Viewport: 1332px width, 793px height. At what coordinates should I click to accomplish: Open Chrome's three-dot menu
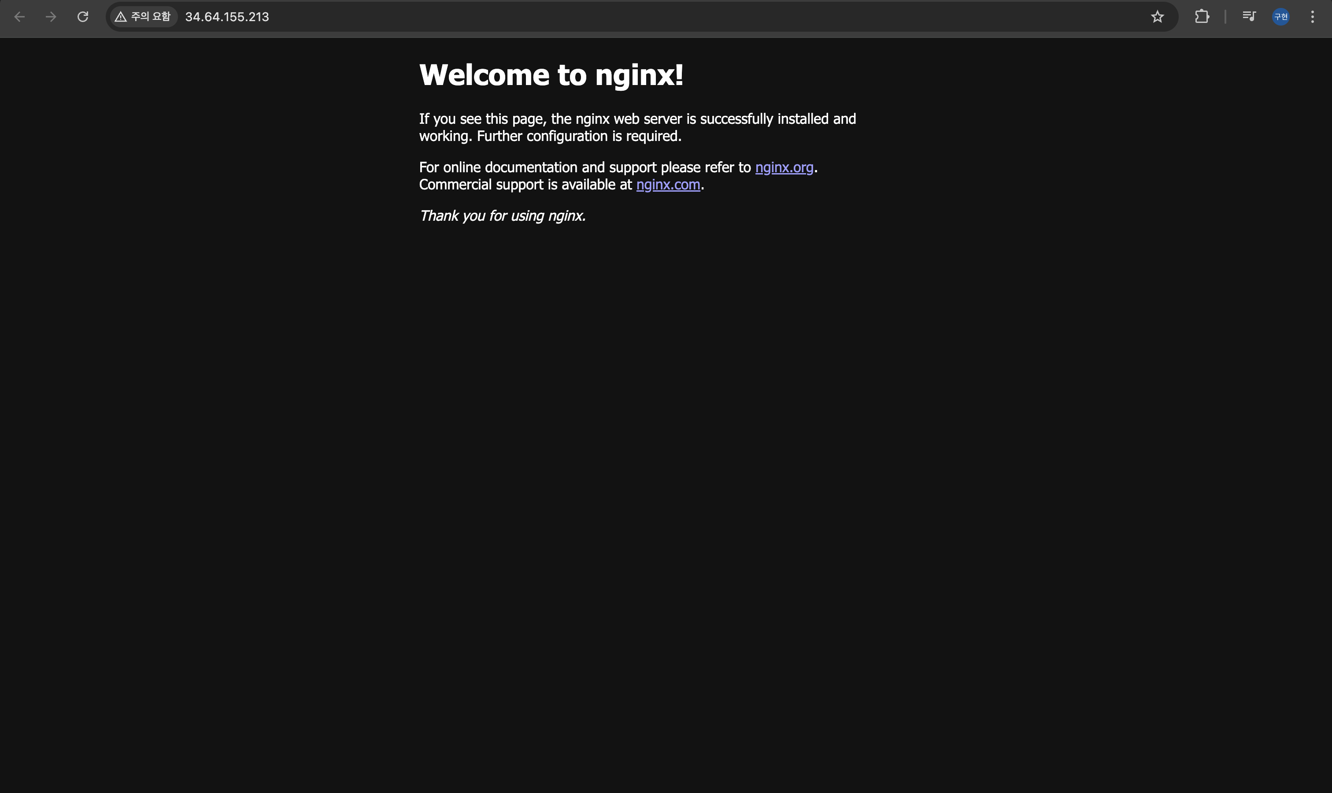click(x=1312, y=17)
